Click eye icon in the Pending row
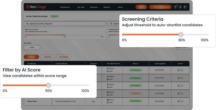Screen dimensions: 216x110 click(x=179, y=93)
